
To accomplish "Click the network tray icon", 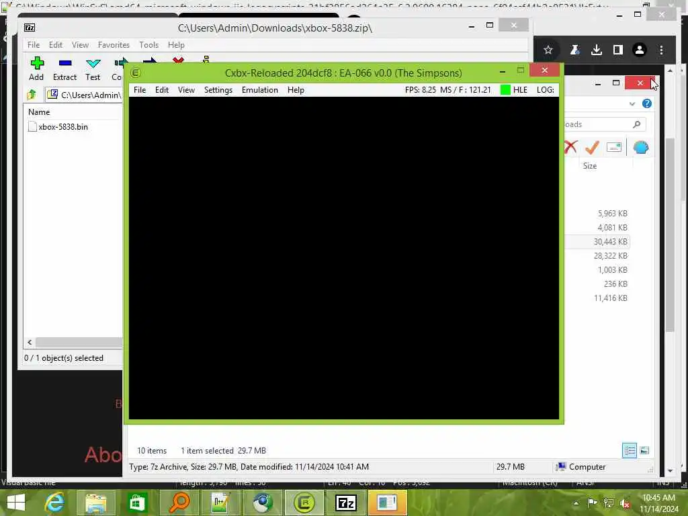I will (x=609, y=503).
